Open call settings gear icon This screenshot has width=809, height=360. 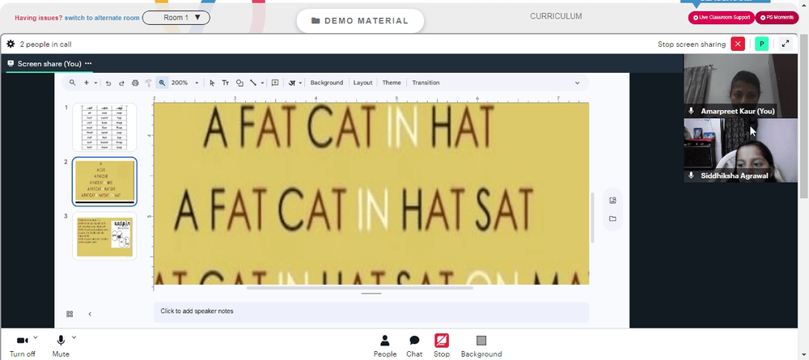tap(11, 44)
